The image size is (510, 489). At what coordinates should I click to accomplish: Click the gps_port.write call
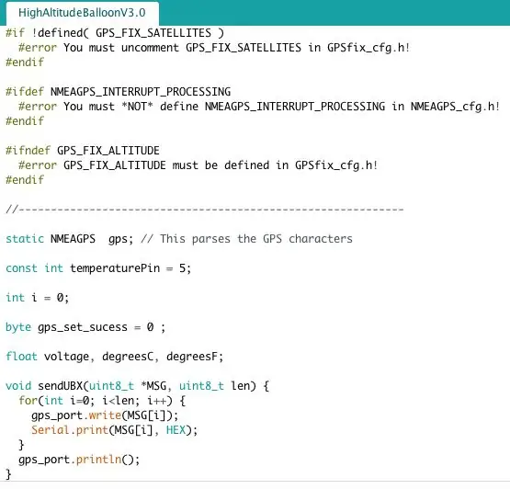pyautogui.click(x=105, y=415)
